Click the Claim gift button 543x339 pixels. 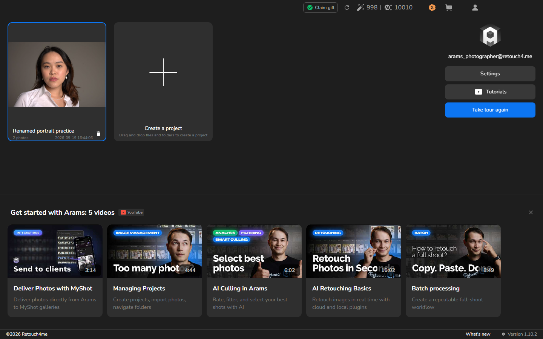point(320,8)
